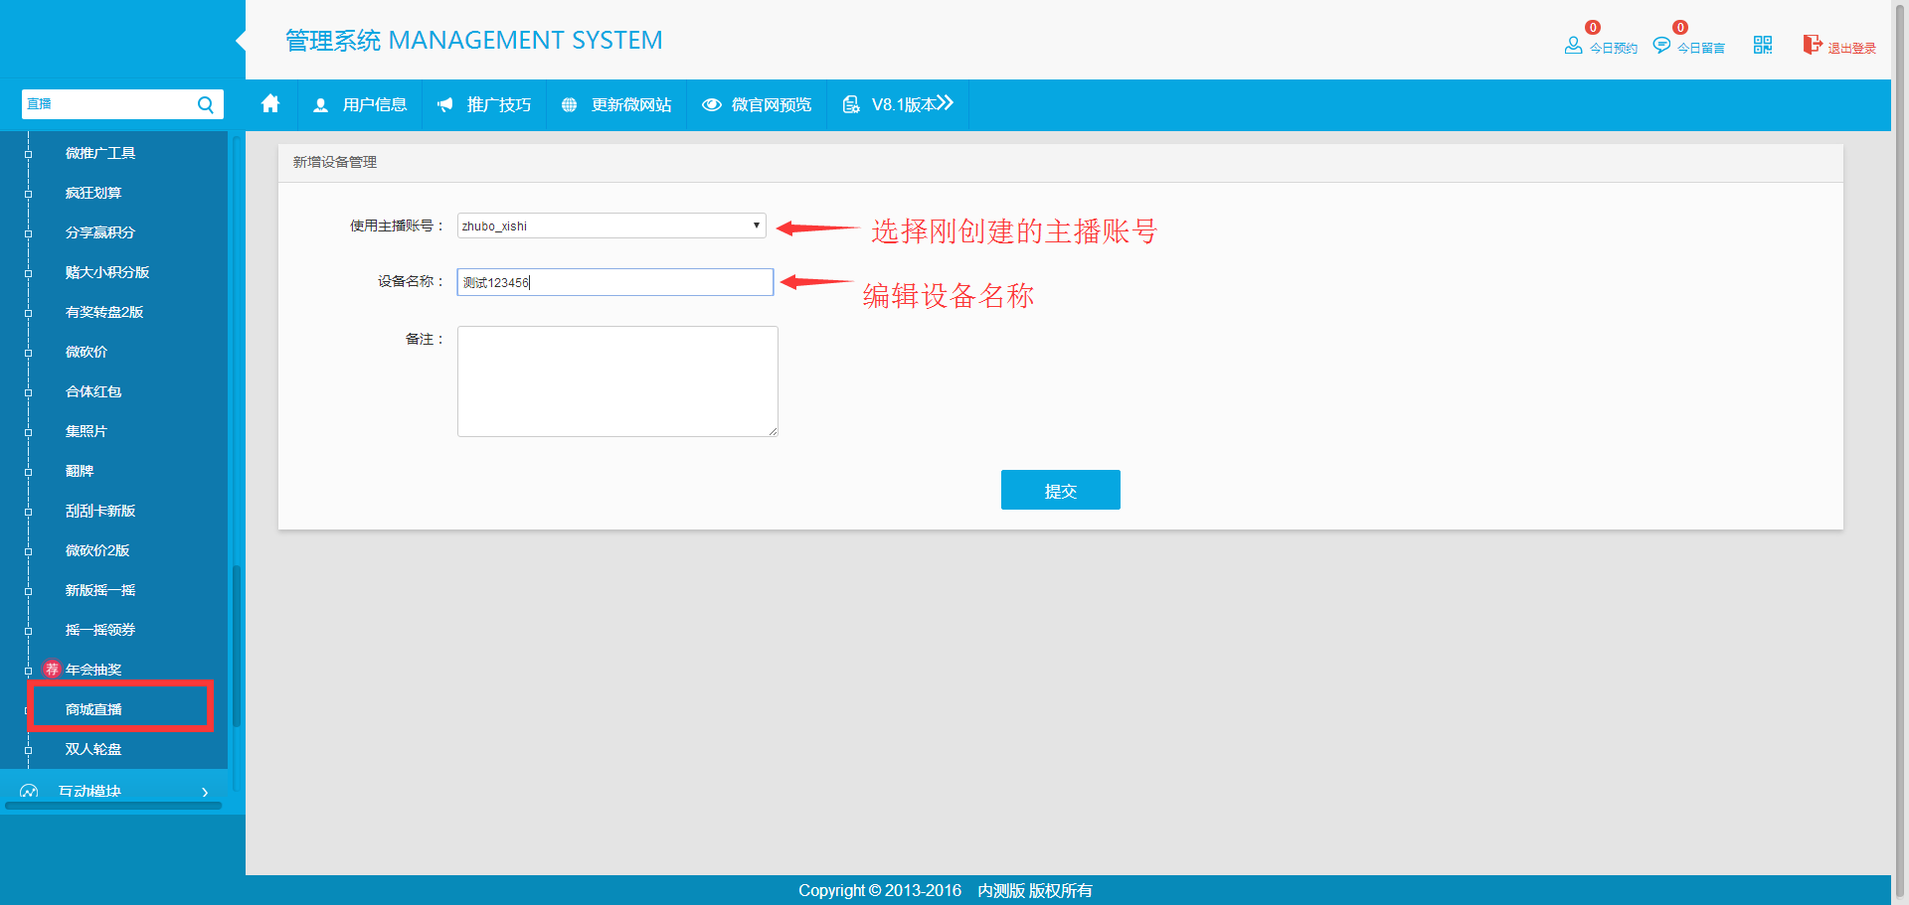Click the 备注 remarks text area
1909x905 pixels.
coord(617,381)
